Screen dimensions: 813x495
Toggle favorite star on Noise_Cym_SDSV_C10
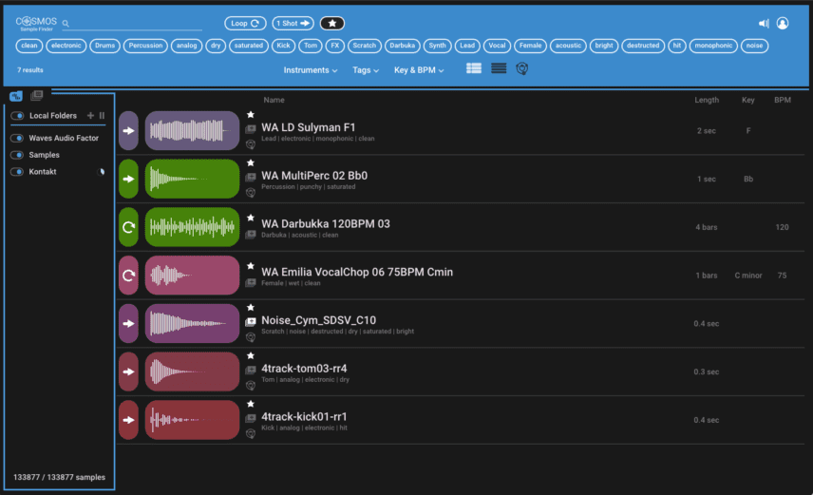[251, 308]
